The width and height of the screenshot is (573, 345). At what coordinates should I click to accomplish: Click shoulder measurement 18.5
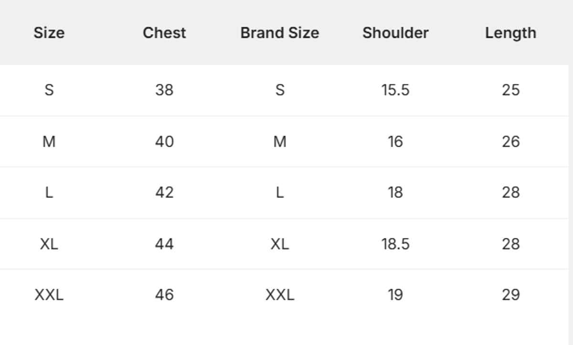click(x=395, y=244)
